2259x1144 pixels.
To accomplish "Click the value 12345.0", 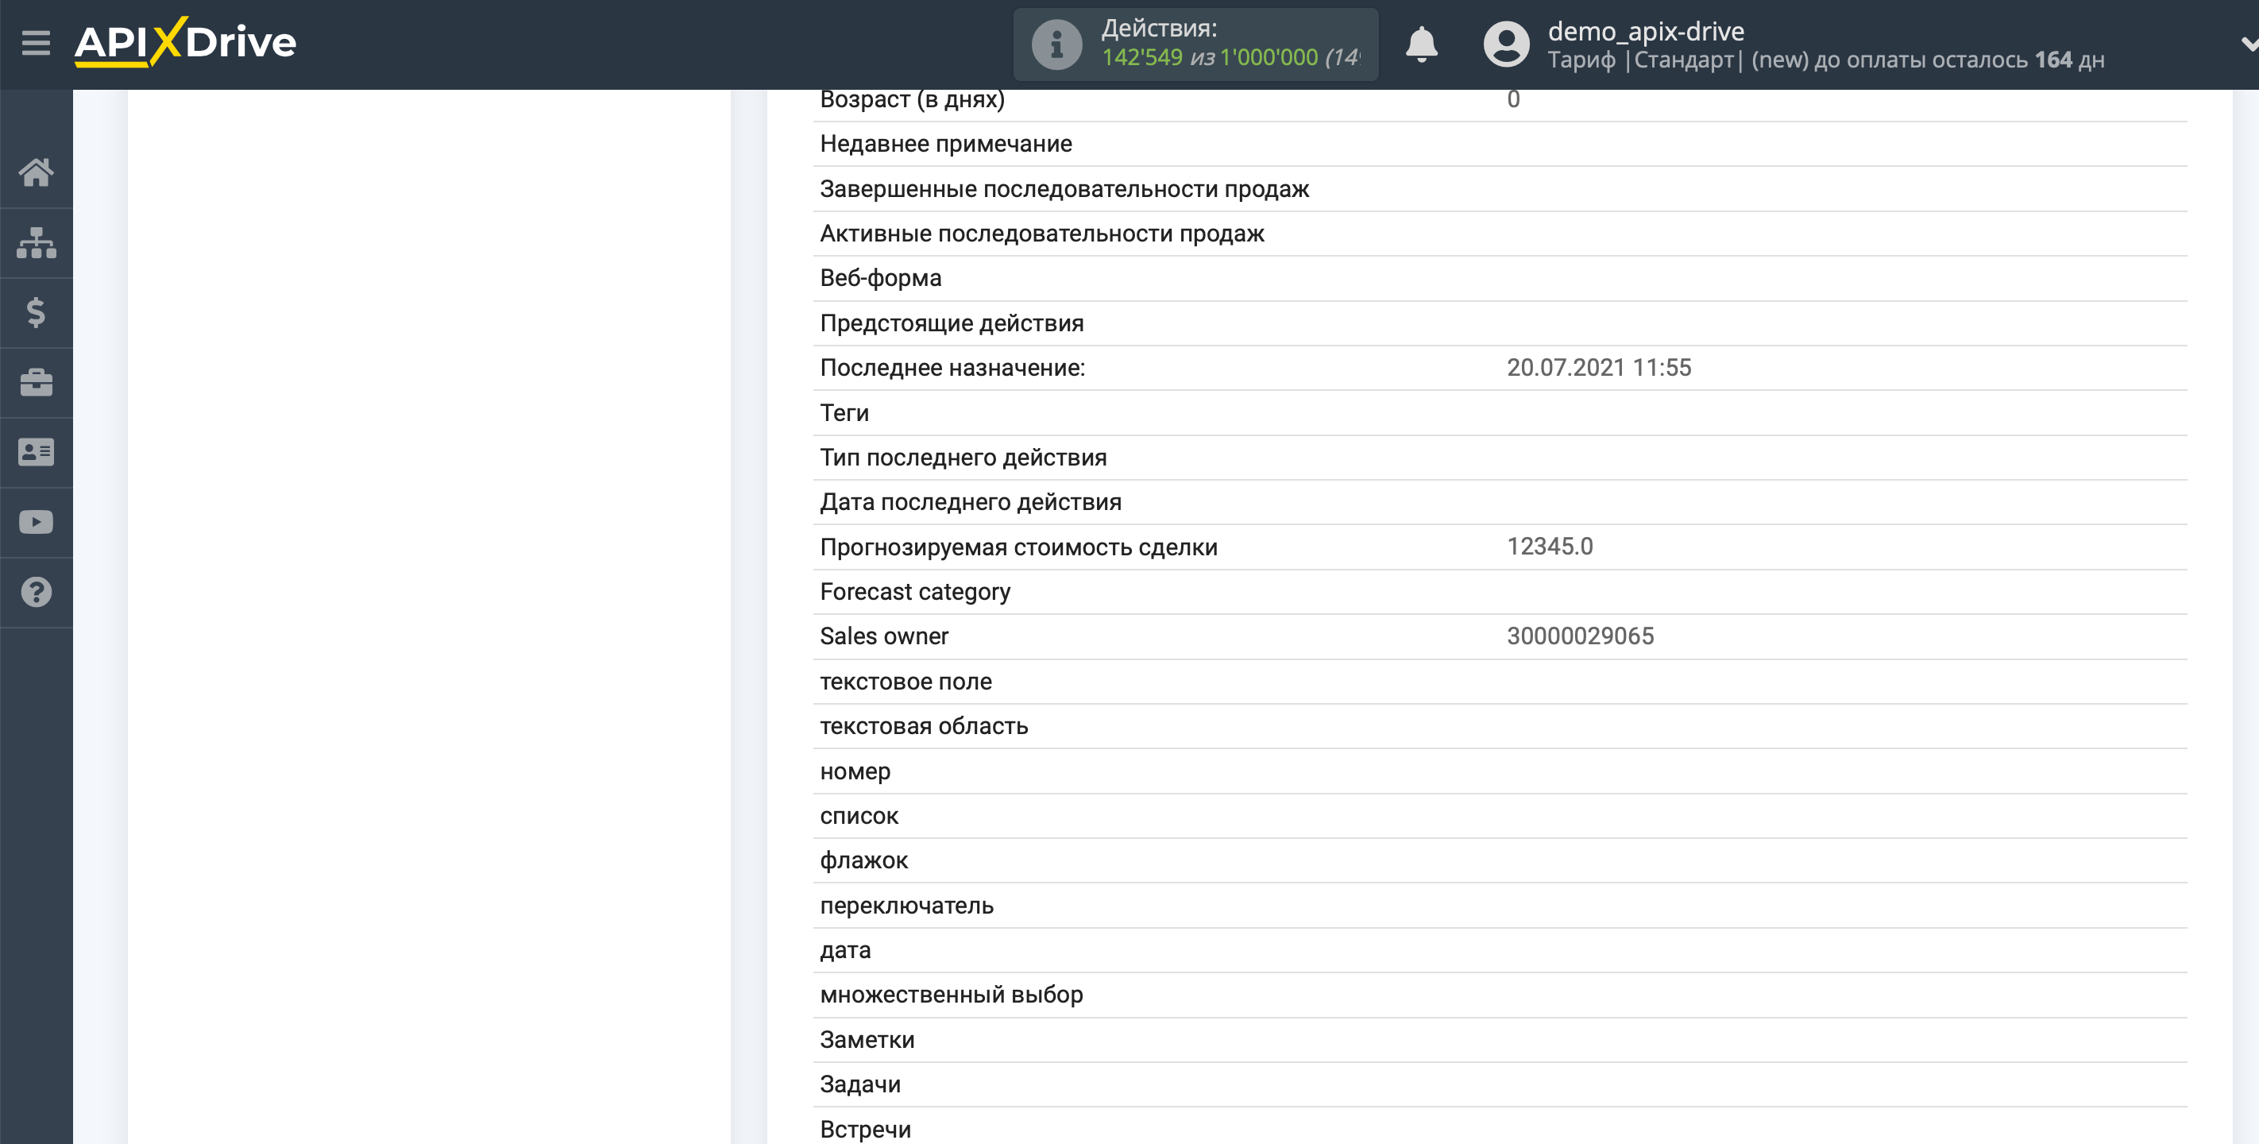I will pos(1550,547).
